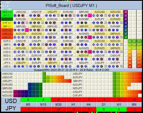143x113 pixels.
Task: Click JPY value 5 below W1
Action: [119, 109]
